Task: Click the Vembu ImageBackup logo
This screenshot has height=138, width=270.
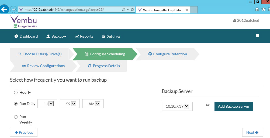Action: (x=23, y=21)
